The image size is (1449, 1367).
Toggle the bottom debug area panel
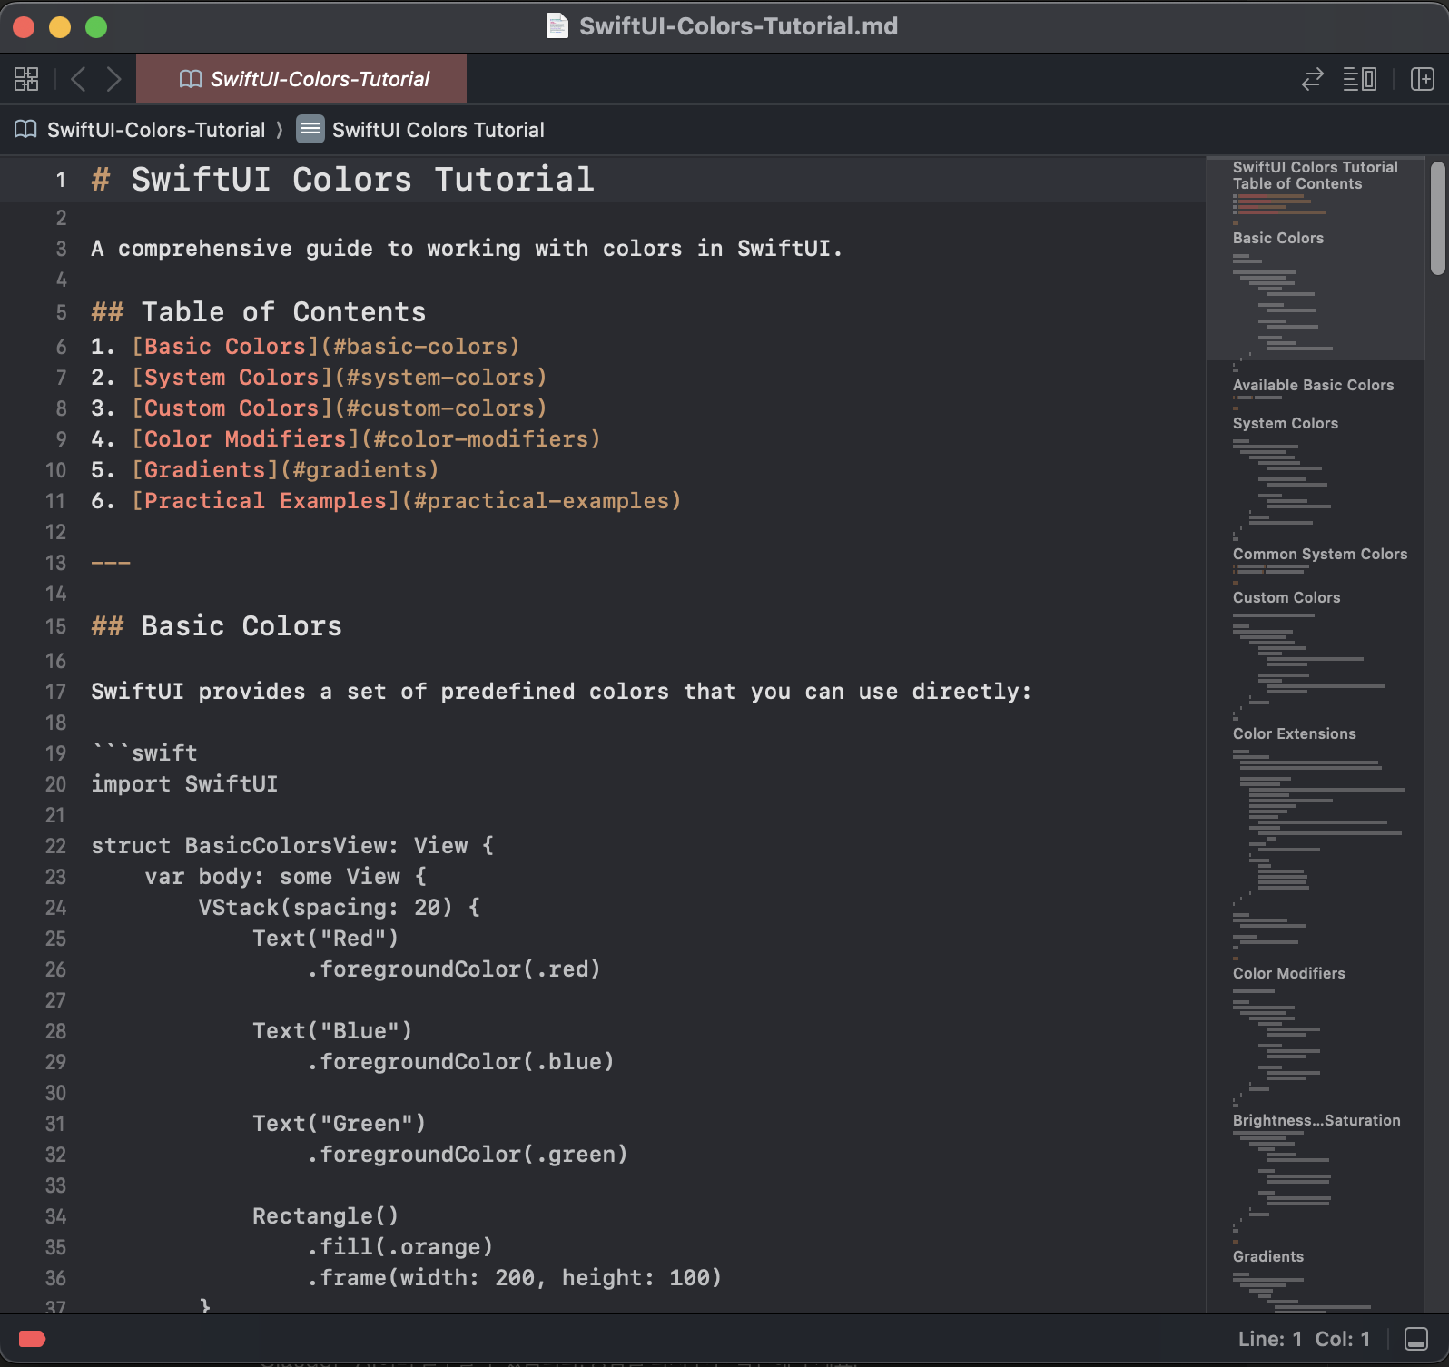1416,1339
